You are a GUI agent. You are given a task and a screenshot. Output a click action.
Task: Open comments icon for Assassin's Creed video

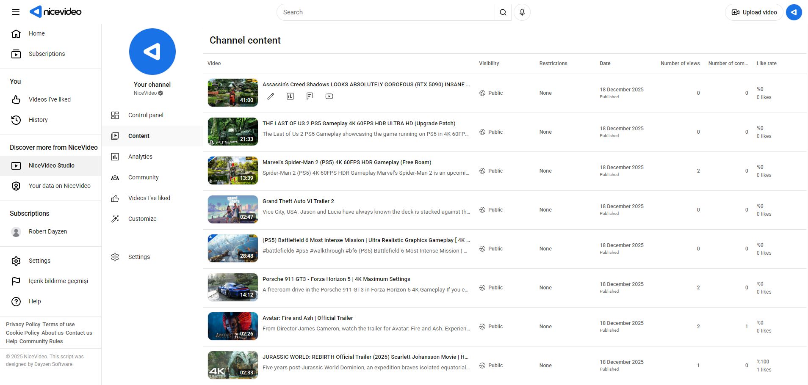coord(310,96)
